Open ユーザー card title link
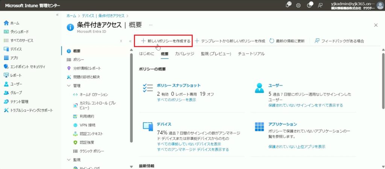Screen dimensions: 385x169 (276, 85)
